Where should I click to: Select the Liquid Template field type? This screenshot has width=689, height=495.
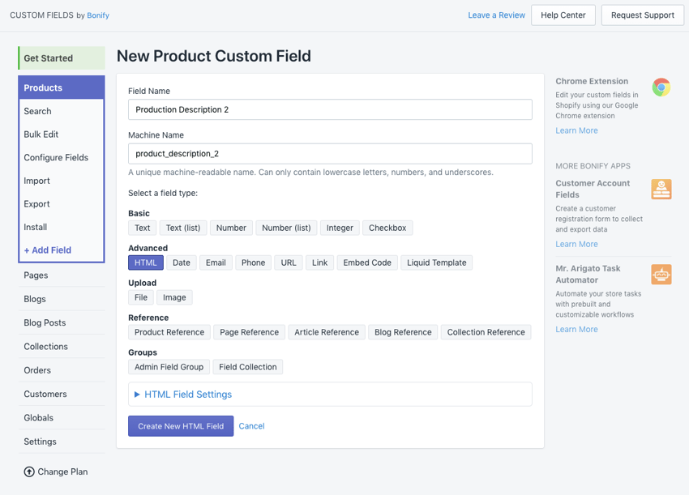pyautogui.click(x=436, y=262)
